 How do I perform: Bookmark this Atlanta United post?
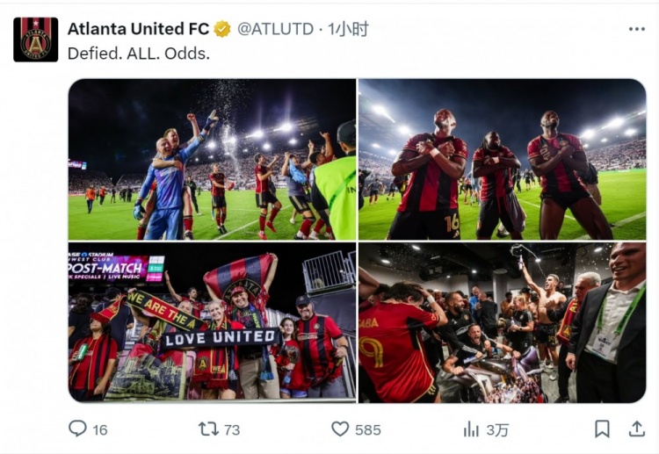[602, 429]
